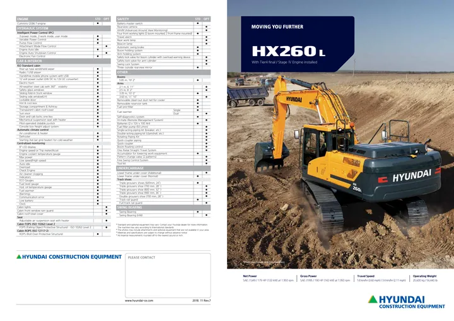454x321 pixels.
Task: Click the 'Hot & cool box' row
Action: coord(64,103)
